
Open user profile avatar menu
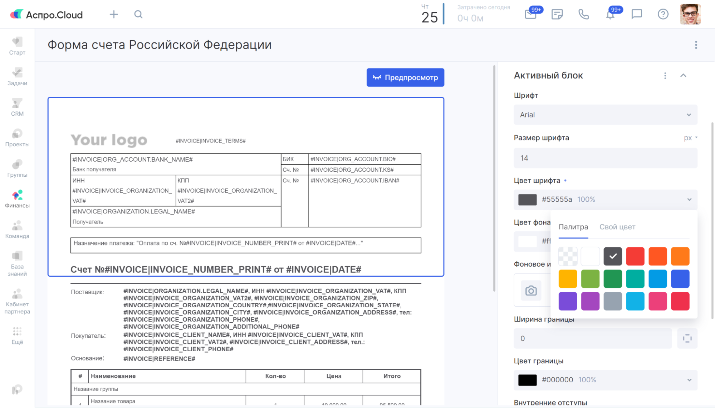tap(690, 14)
